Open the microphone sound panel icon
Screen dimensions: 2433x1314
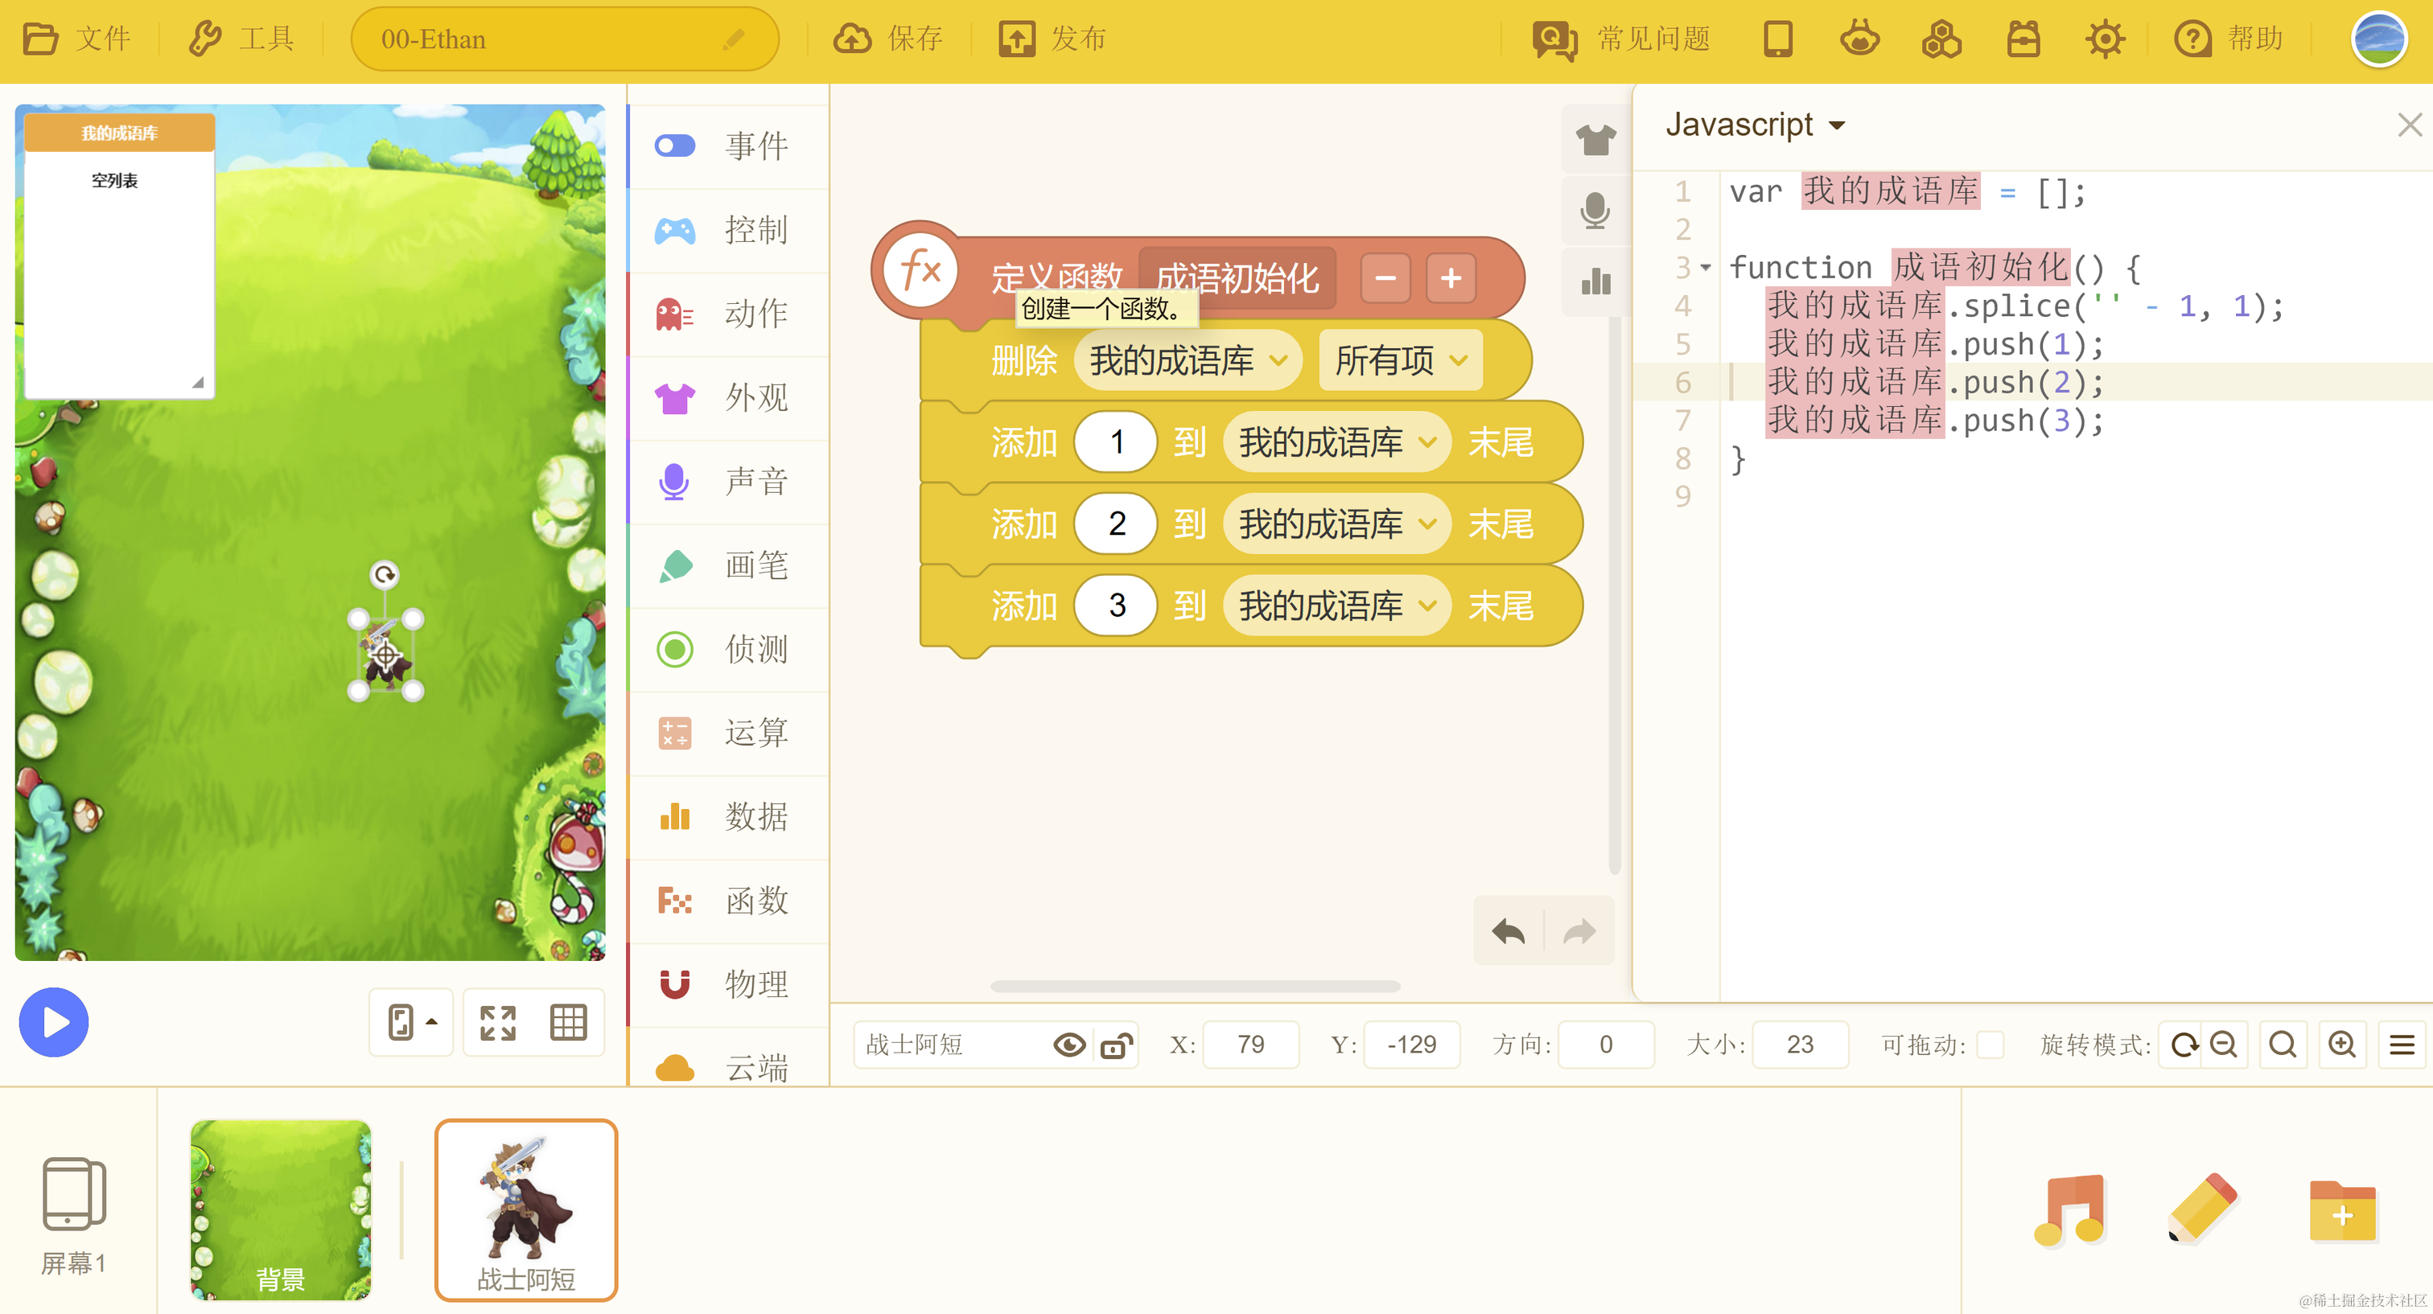1595,211
